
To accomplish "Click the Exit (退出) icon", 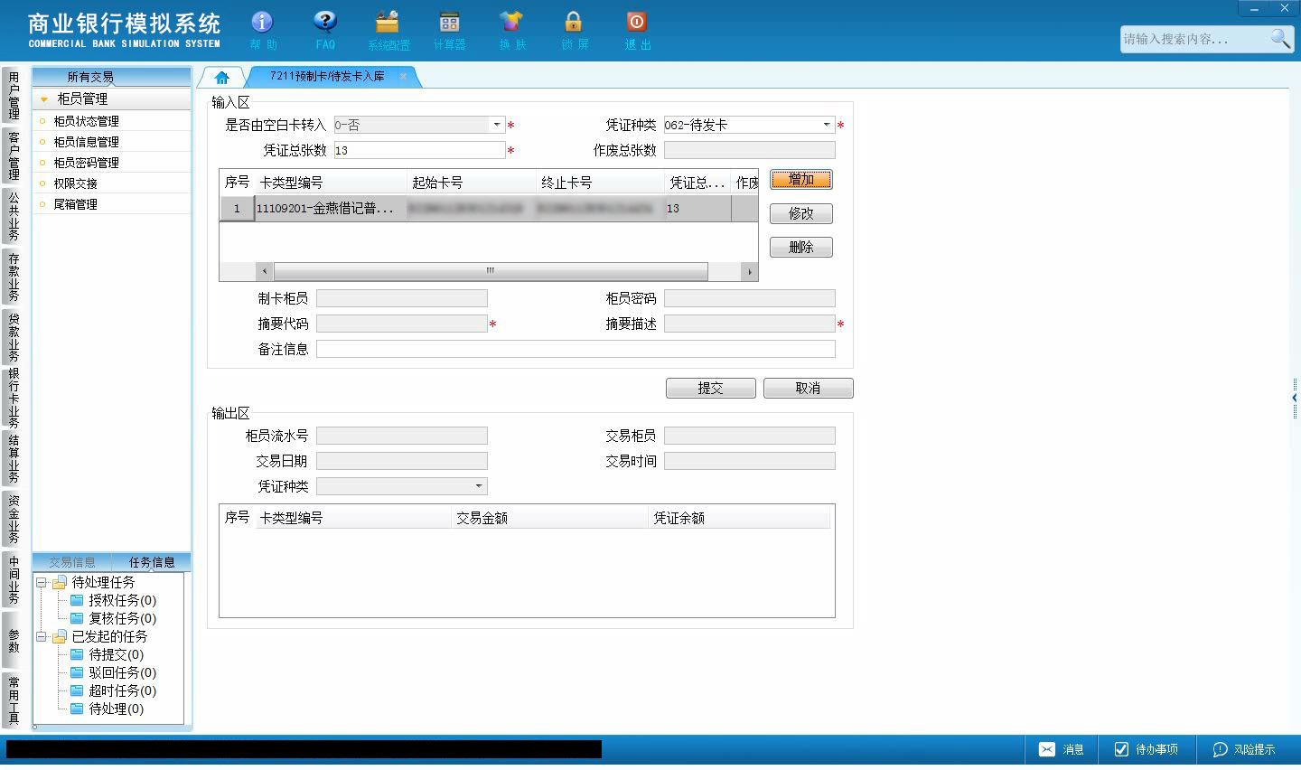I will [636, 29].
